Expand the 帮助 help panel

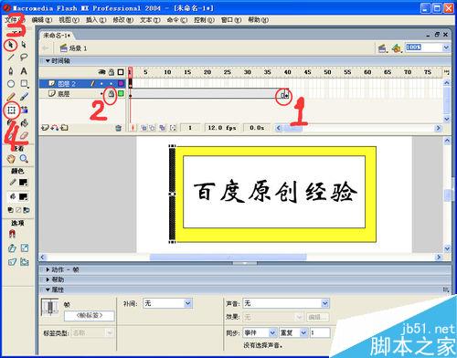pyautogui.click(x=48, y=279)
